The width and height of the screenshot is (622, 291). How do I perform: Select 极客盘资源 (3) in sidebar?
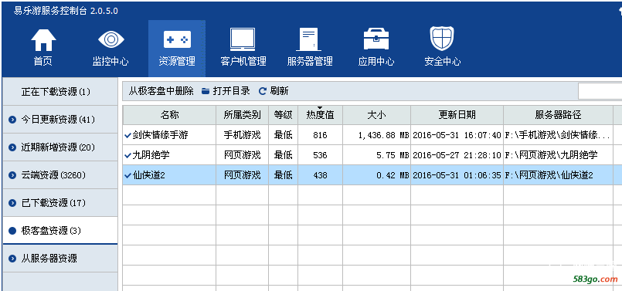coord(60,230)
